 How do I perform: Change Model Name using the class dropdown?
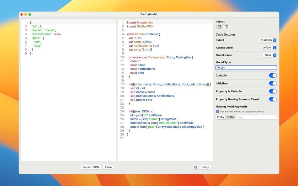269,55
